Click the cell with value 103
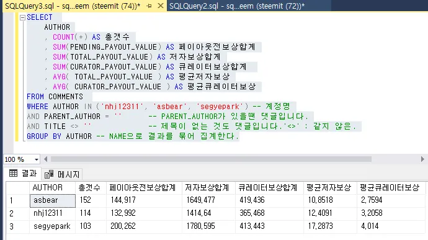This screenshot has height=240, width=428. point(91,226)
